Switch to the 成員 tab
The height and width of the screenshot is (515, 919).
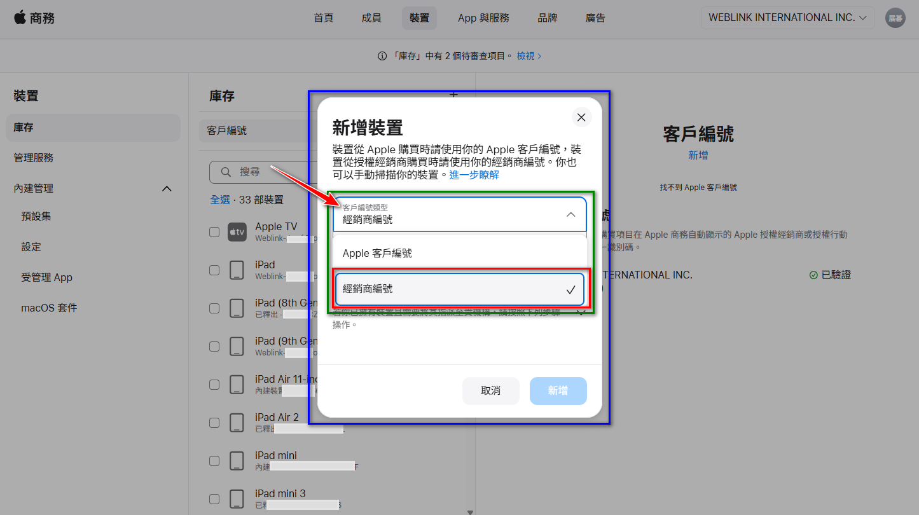point(371,18)
